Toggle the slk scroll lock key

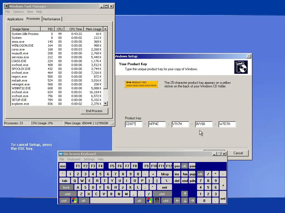184,166
